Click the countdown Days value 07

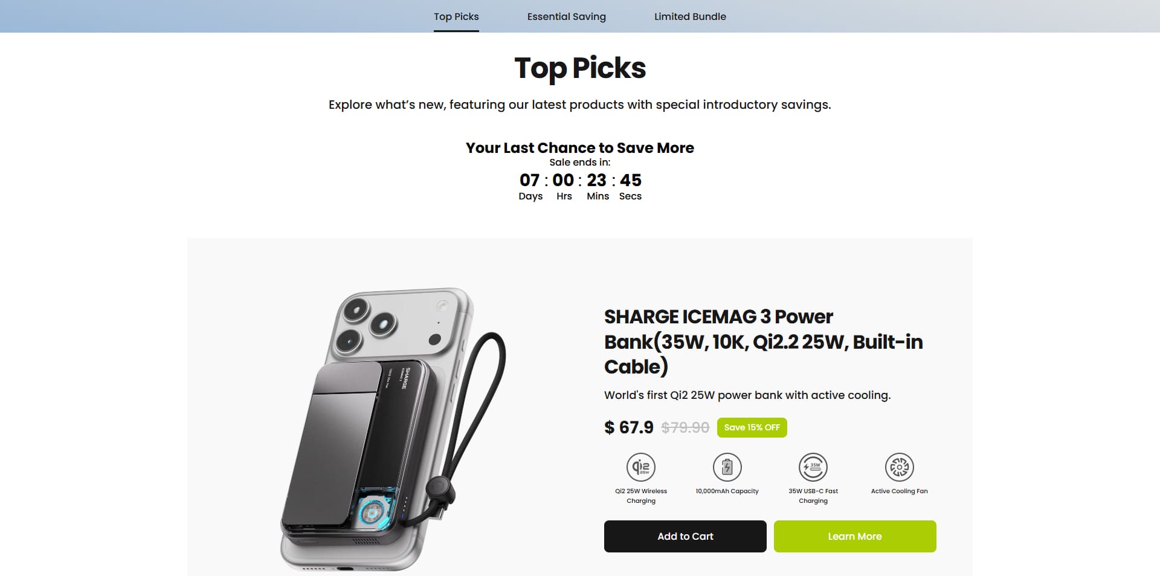coord(529,180)
